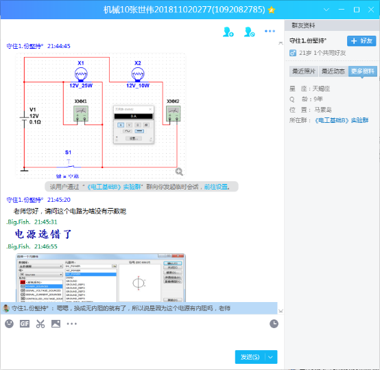Open more input tools (three dots)

(72, 324)
